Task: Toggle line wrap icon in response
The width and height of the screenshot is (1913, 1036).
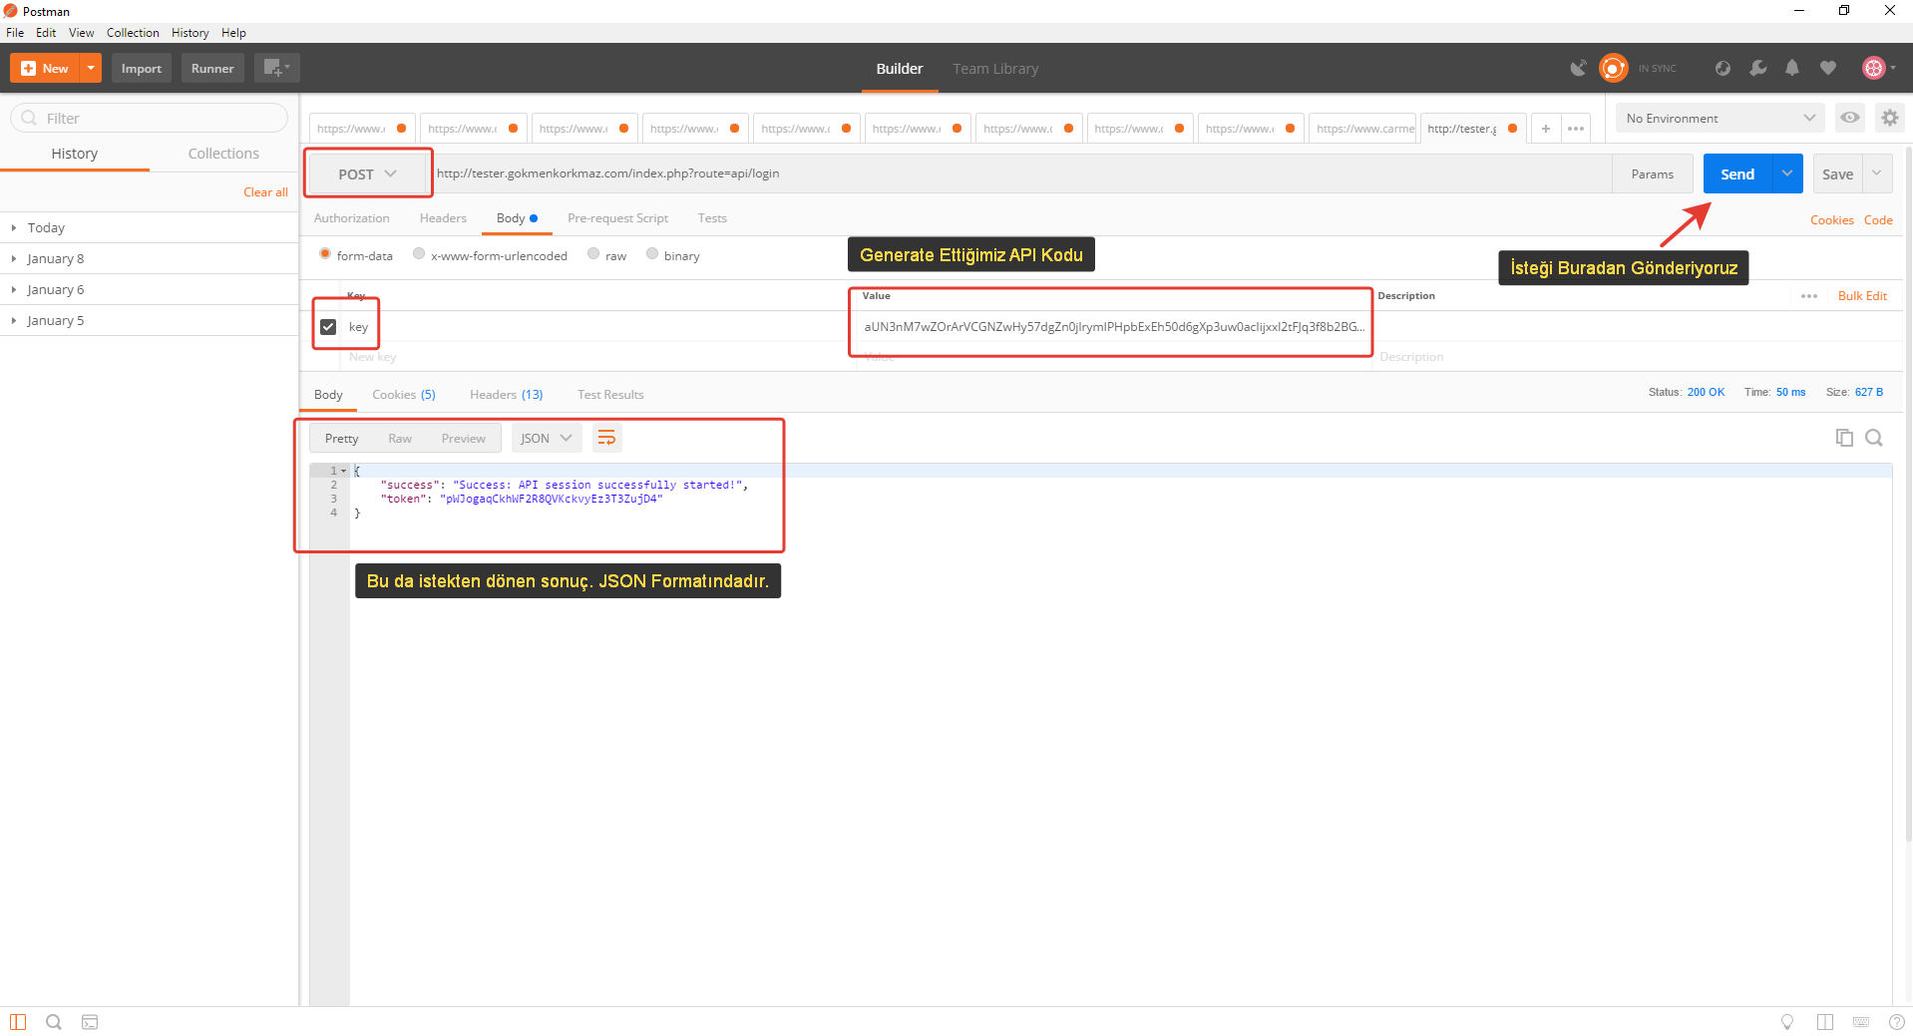Action: pyautogui.click(x=606, y=438)
